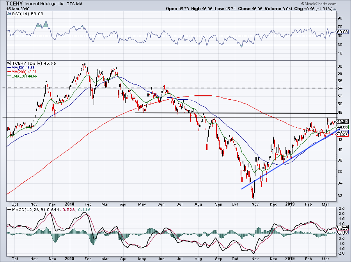Click the 2.5 label on the MACD axis
Viewport: 351px width, 262px height.
coord(341,208)
